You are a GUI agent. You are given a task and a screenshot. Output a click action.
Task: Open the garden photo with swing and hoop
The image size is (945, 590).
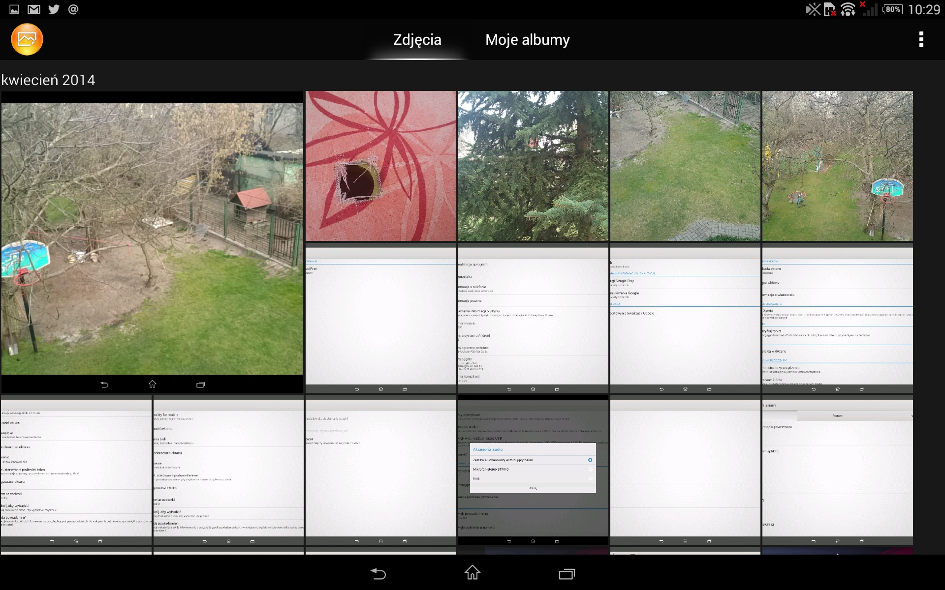click(x=838, y=166)
